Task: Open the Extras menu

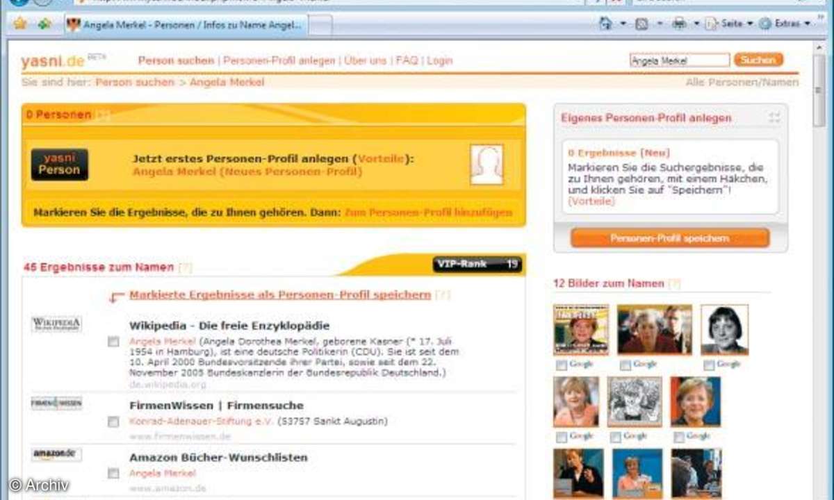Action: (x=785, y=24)
